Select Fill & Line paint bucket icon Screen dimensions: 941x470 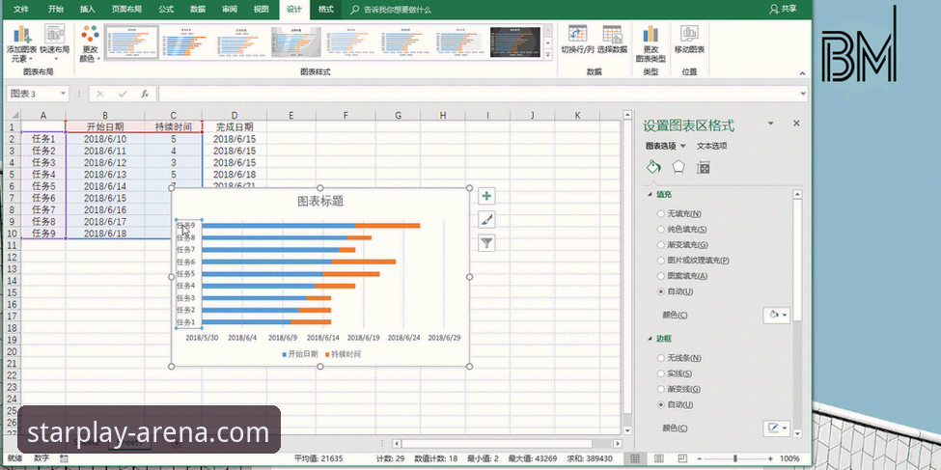click(x=653, y=167)
